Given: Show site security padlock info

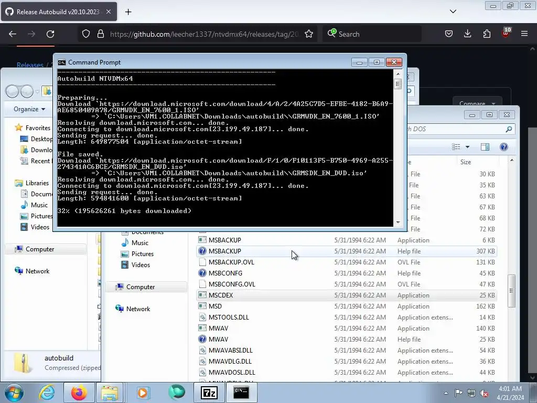Looking at the screenshot, I should point(100,34).
